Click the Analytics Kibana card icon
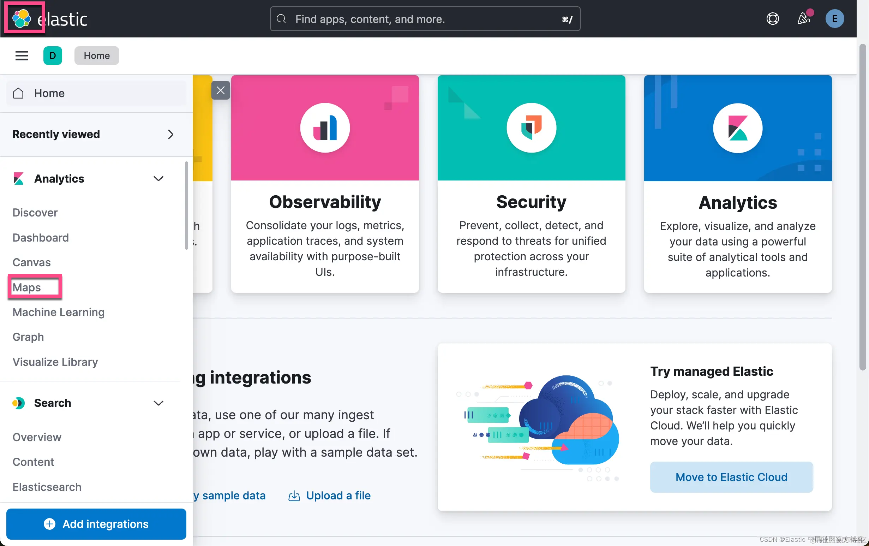The image size is (869, 546). [738, 128]
